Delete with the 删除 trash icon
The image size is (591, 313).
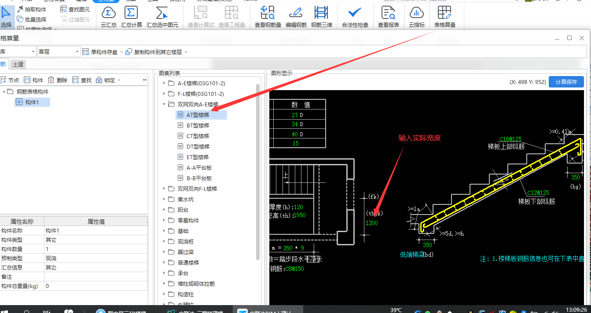click(x=58, y=80)
